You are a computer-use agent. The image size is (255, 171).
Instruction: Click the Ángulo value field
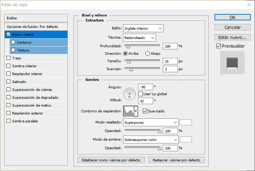point(146,87)
